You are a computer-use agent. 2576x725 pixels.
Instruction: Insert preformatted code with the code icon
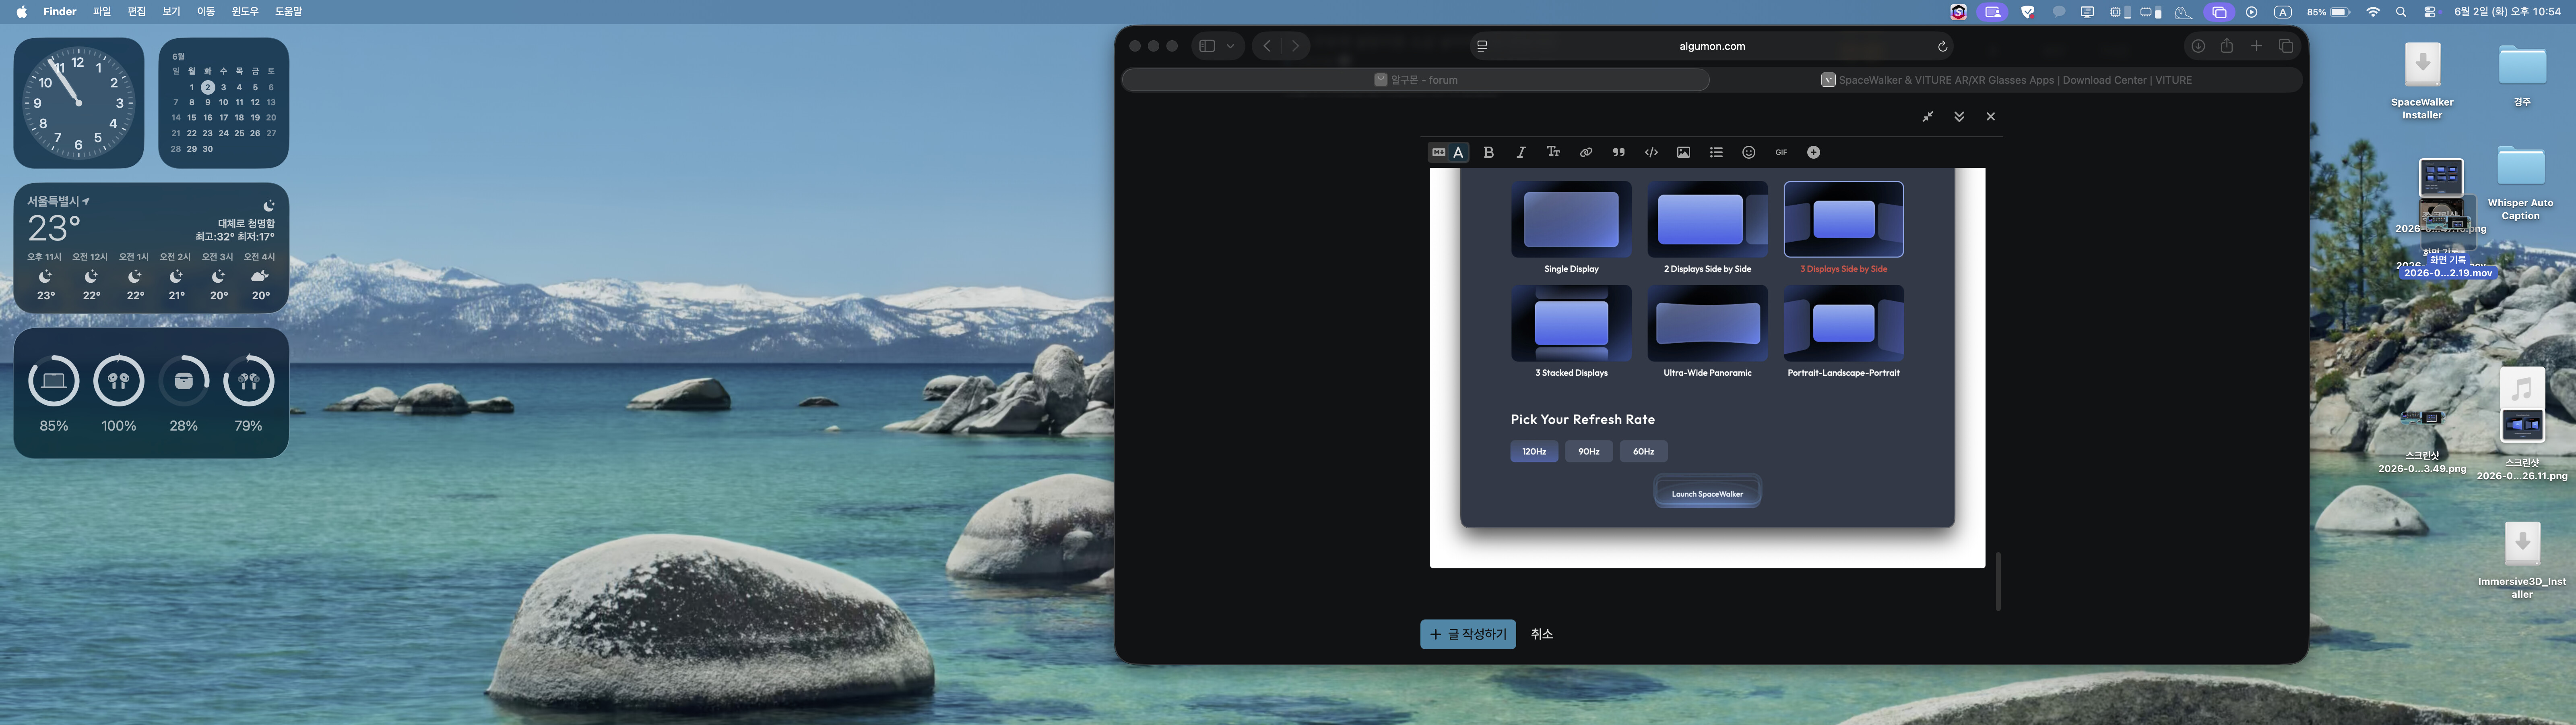coord(1651,152)
